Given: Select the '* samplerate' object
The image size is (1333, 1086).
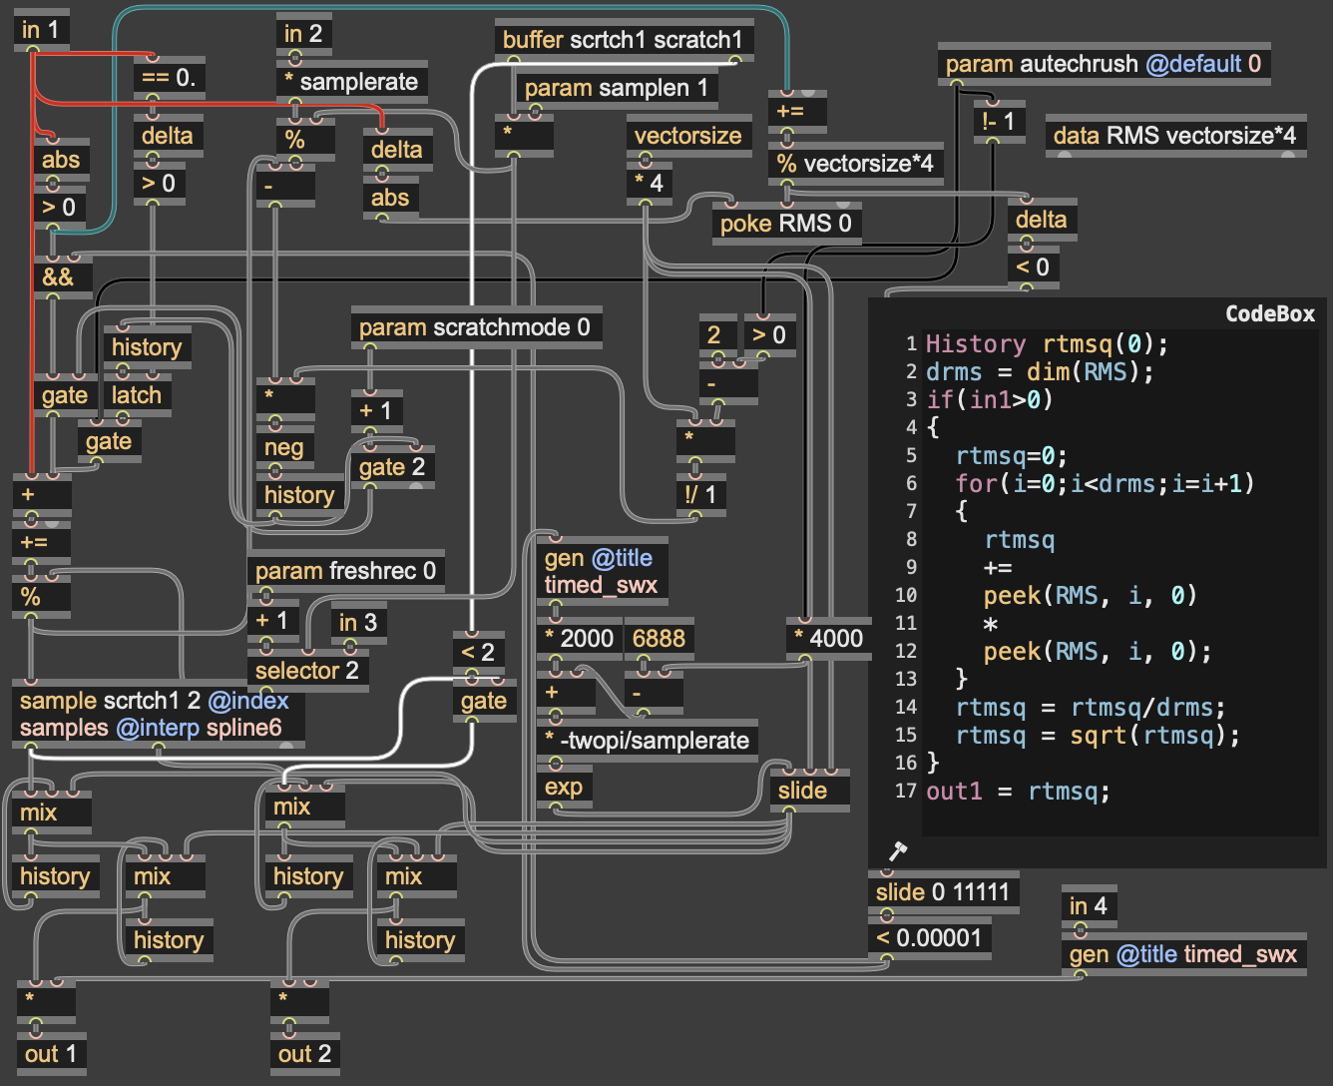Looking at the screenshot, I should click(x=351, y=82).
